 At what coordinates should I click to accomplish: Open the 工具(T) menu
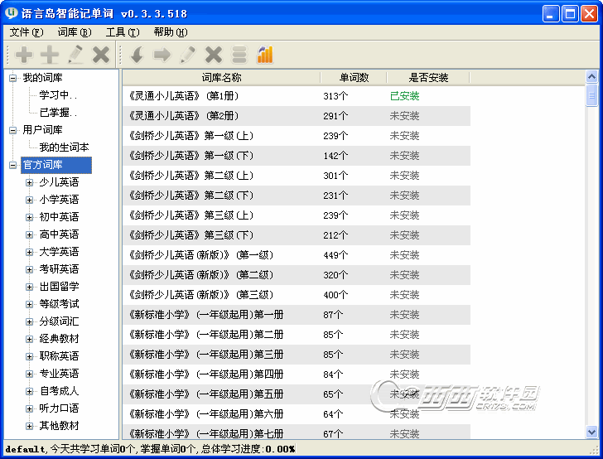pos(123,32)
